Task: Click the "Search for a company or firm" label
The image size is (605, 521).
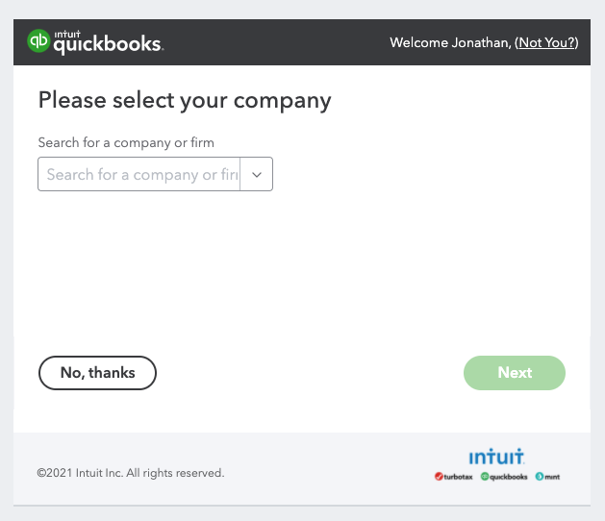Action: 126,142
